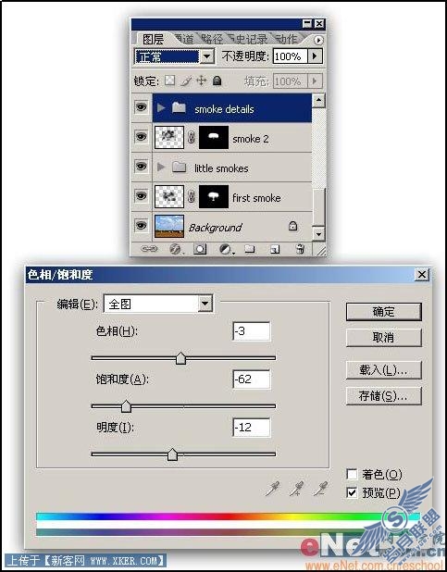Screen dimensions: 447x572
Task: Click the add layer mask icon
Action: coord(200,249)
